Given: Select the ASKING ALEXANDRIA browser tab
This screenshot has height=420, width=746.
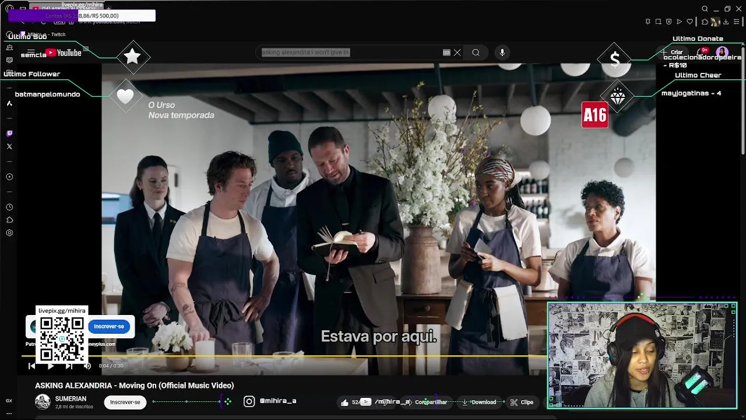Looking at the screenshot, I should [x=67, y=9].
